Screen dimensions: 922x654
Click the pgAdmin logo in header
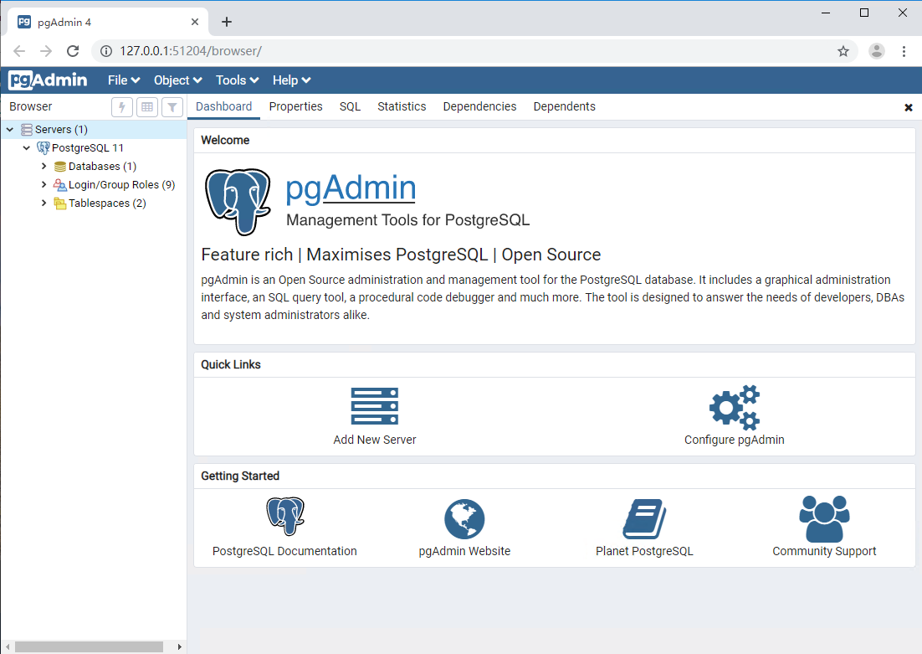tap(48, 80)
